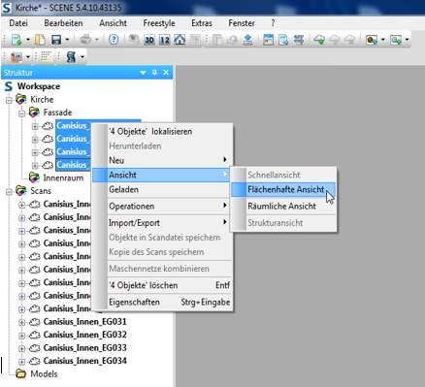The width and height of the screenshot is (425, 387).
Task: Open the Ansicht menu in the menu bar
Action: click(113, 23)
